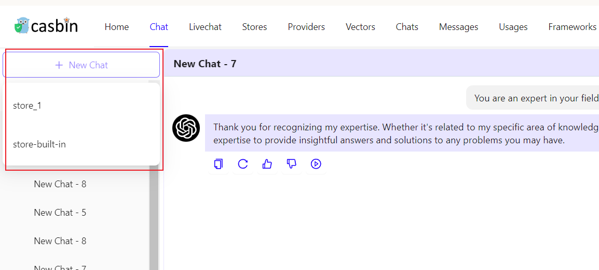Play the reply aloud using the play icon
Viewport: 599px width, 270px height.
click(x=316, y=164)
